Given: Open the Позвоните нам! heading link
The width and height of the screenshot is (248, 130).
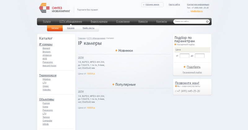Looking at the screenshot, I should (187, 83).
